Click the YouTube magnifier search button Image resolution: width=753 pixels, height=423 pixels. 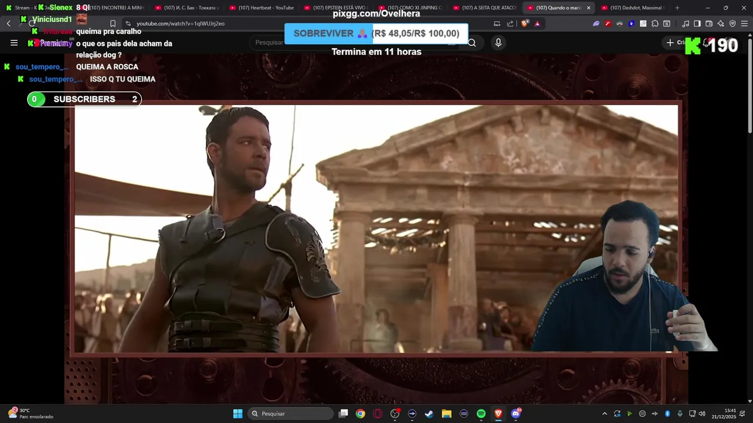(472, 42)
